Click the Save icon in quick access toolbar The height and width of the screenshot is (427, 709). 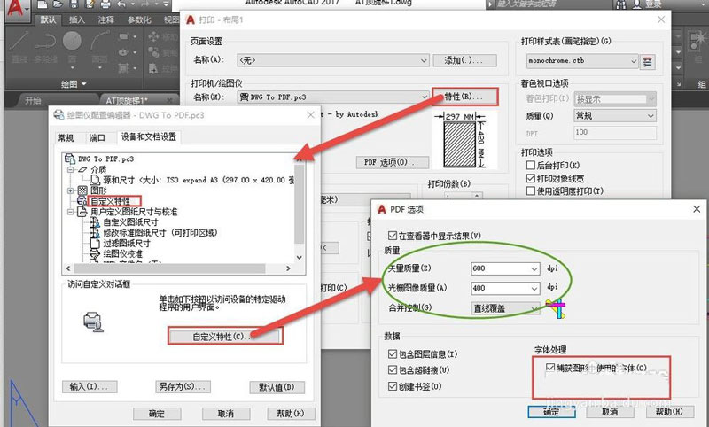pyautogui.click(x=74, y=4)
